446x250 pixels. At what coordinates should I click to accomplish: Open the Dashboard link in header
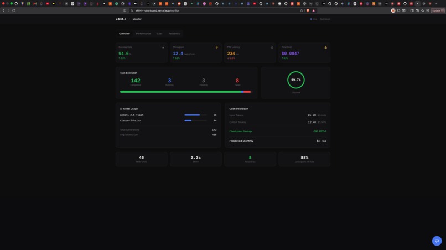(x=325, y=19)
